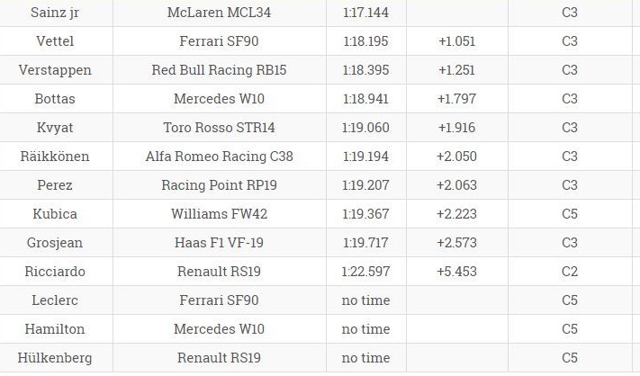This screenshot has width=640, height=376.
Task: Select the +2.063 gap for Perez
Action: coord(456,185)
